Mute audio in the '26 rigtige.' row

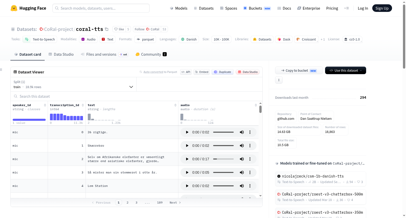(242, 132)
